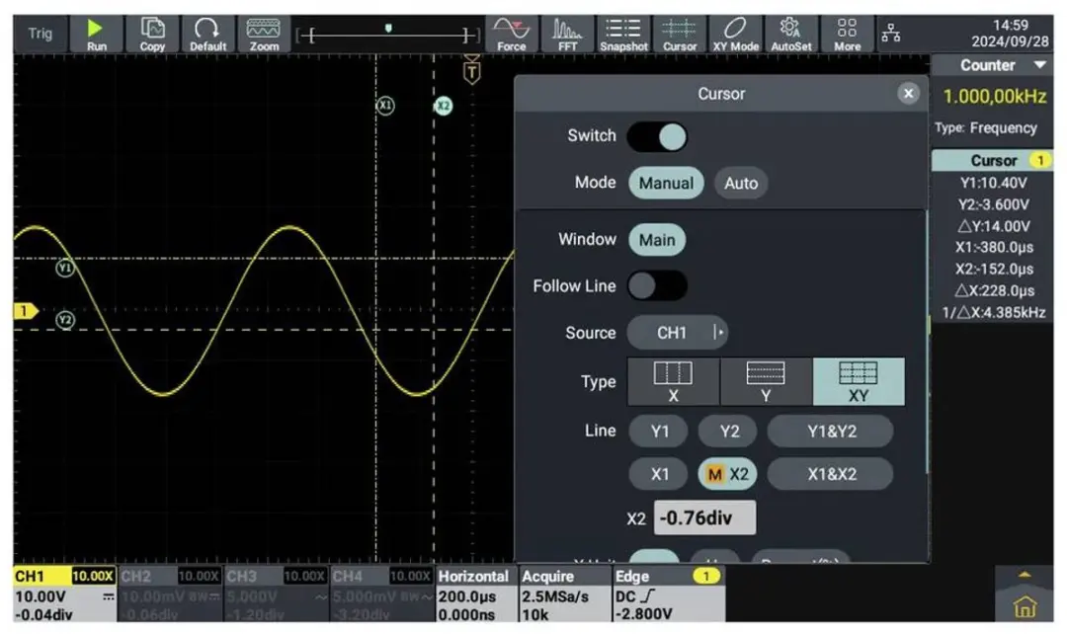The height and width of the screenshot is (634, 1067).
Task: Click the X2 cursor marker on the waveform
Action: [x=443, y=106]
